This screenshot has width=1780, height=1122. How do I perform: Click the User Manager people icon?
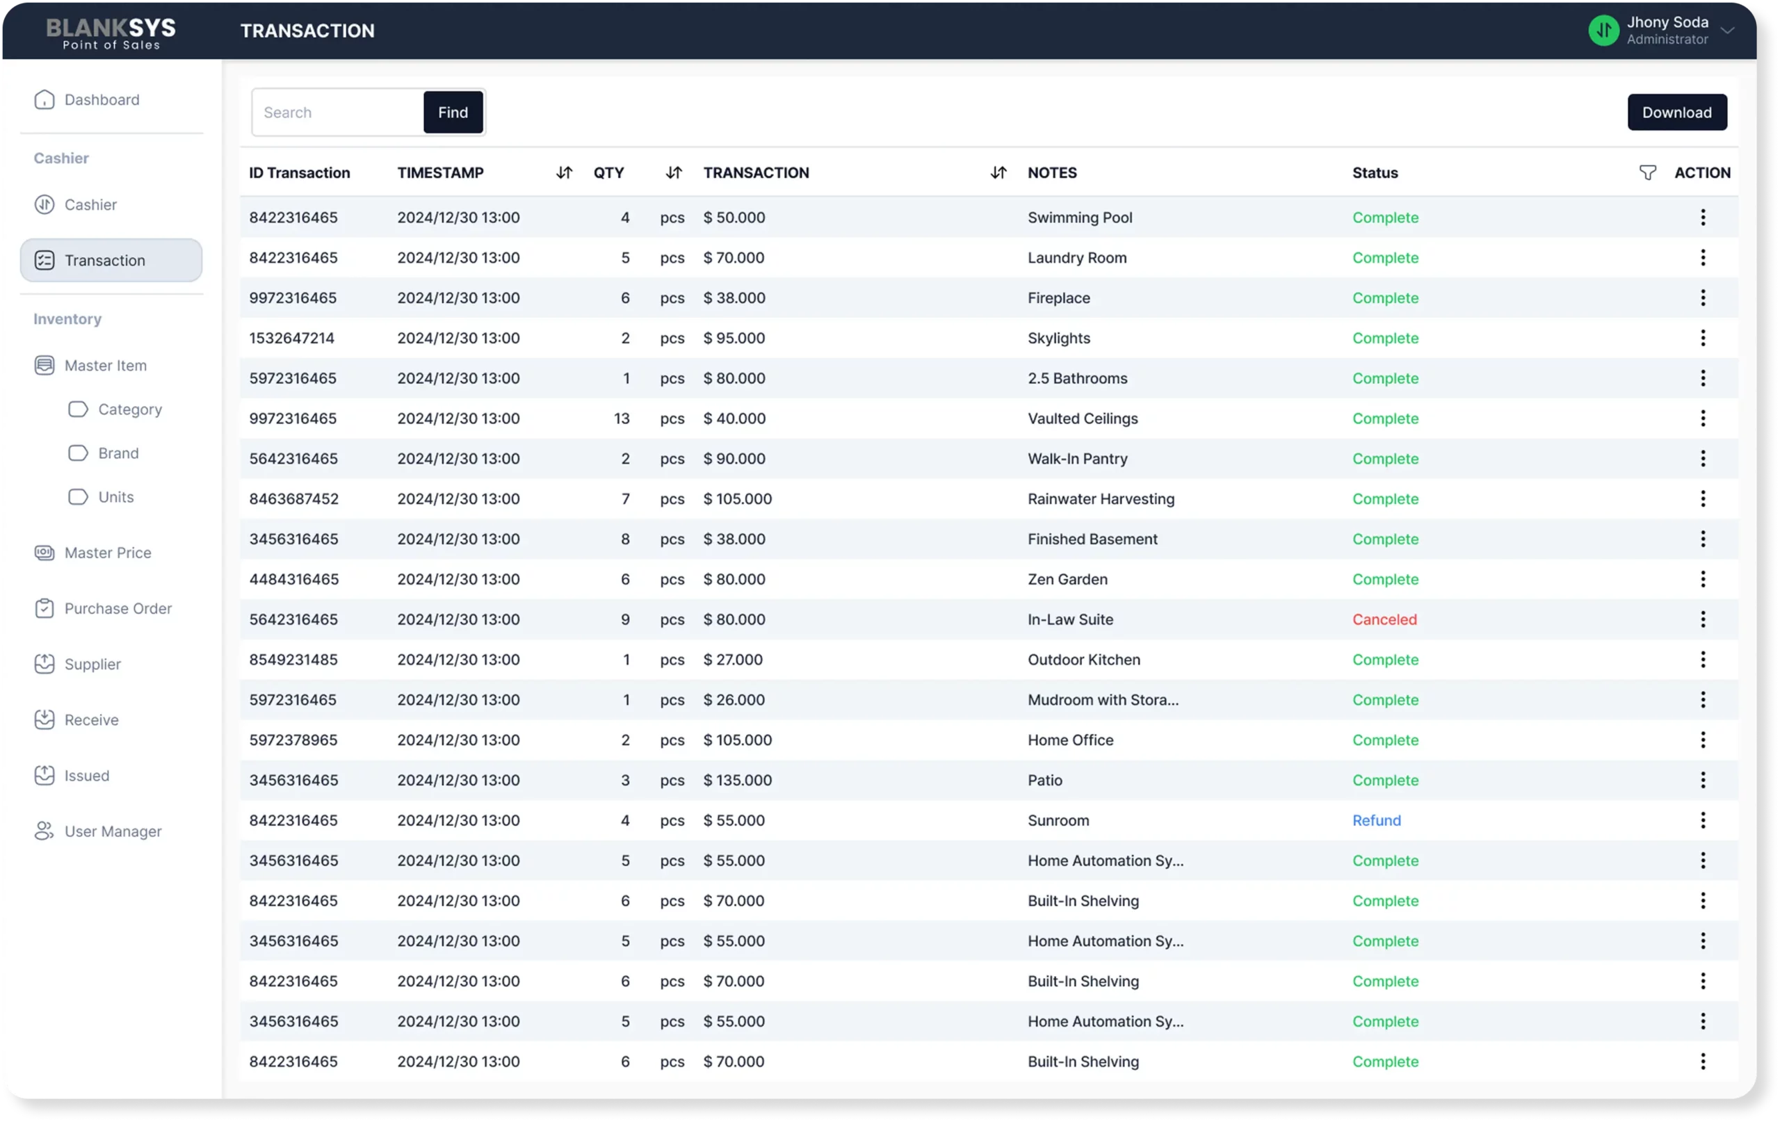(44, 831)
